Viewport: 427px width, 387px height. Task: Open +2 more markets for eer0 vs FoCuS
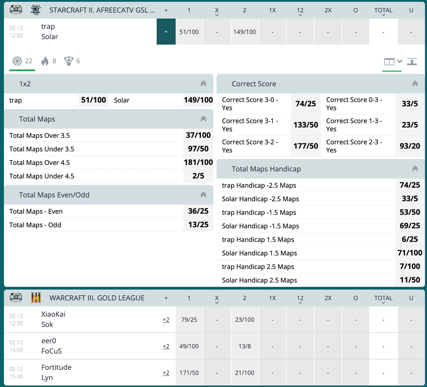click(x=166, y=346)
